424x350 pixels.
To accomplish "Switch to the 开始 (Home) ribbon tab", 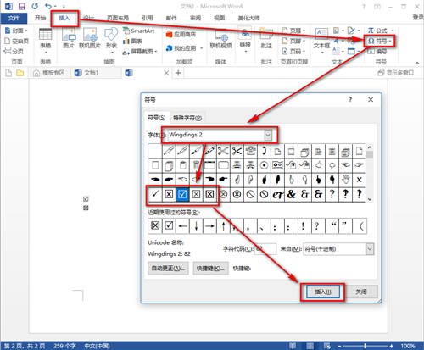I will (40, 18).
